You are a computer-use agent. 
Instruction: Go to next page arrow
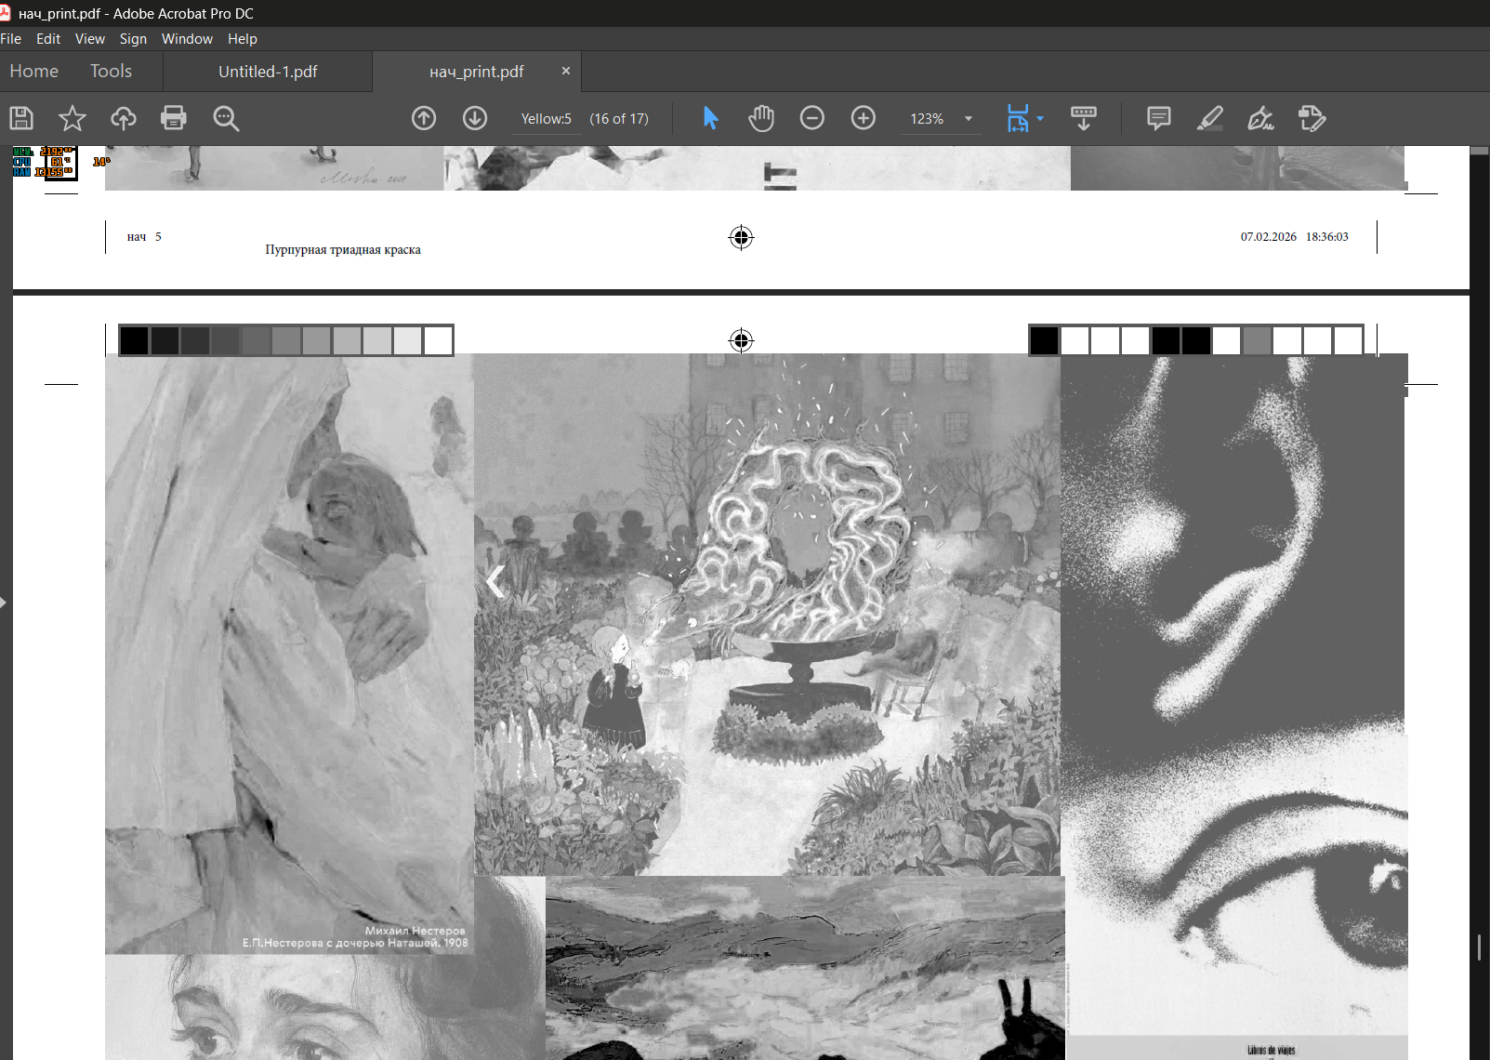click(475, 118)
